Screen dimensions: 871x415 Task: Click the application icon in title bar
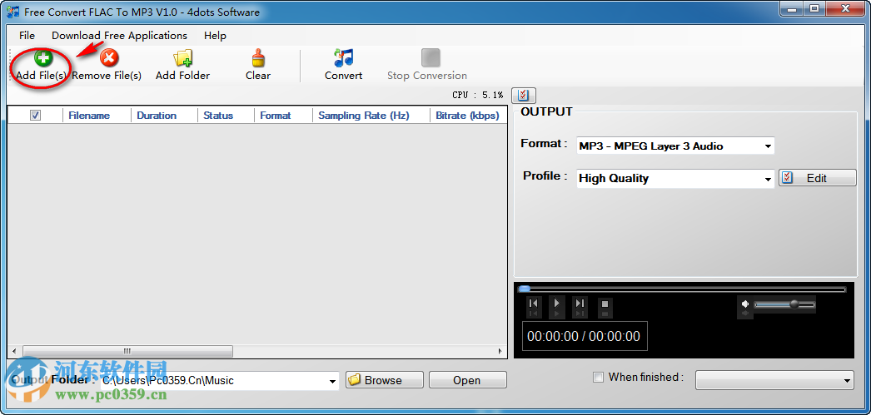pyautogui.click(x=13, y=11)
